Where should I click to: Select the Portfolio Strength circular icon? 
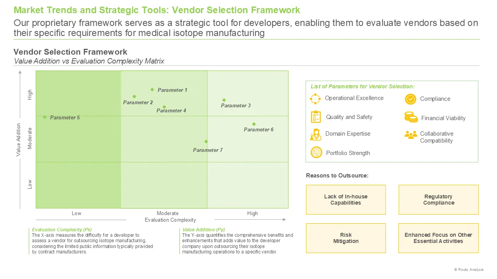point(316,153)
